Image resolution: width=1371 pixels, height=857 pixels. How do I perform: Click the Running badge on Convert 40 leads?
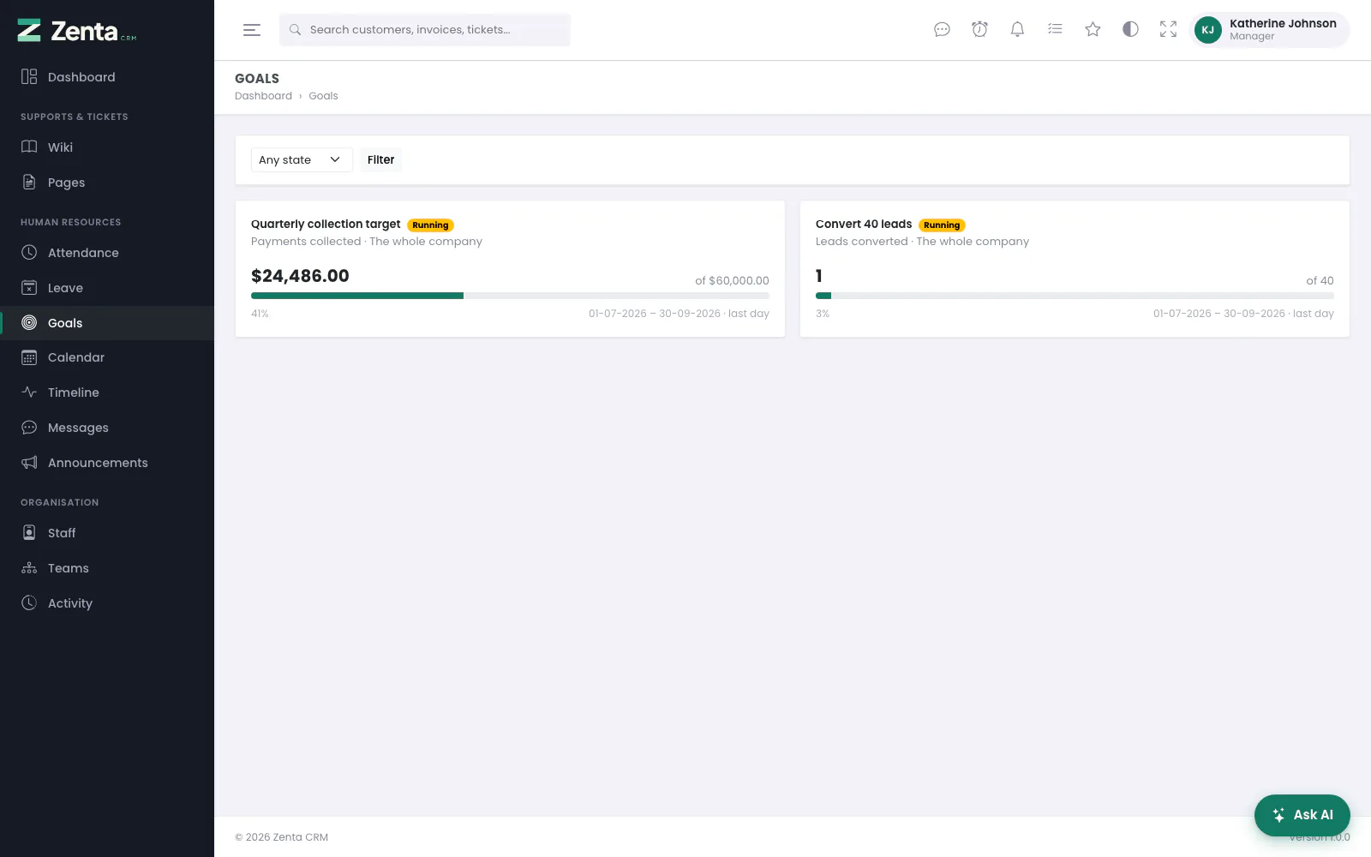pos(942,225)
